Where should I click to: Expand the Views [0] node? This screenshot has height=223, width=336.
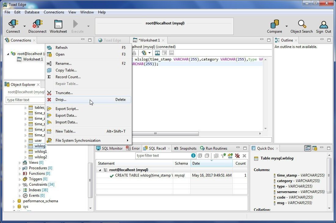tap(20, 163)
